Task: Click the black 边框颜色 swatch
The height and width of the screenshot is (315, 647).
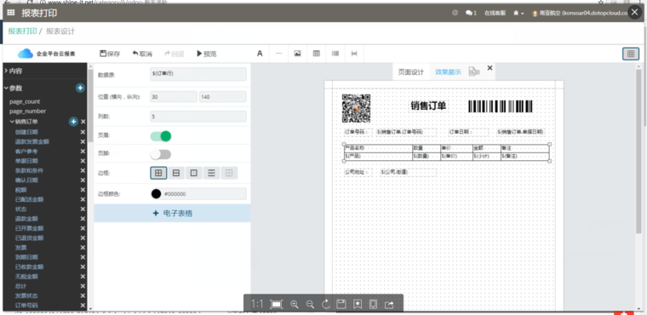Action: 156,193
